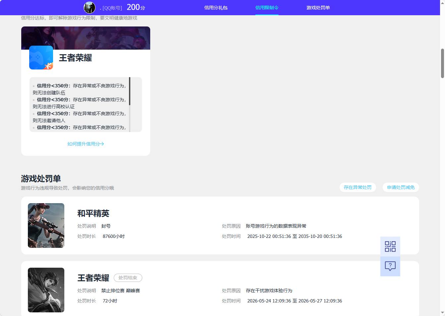Click the 封号 punishment description

tap(106, 226)
